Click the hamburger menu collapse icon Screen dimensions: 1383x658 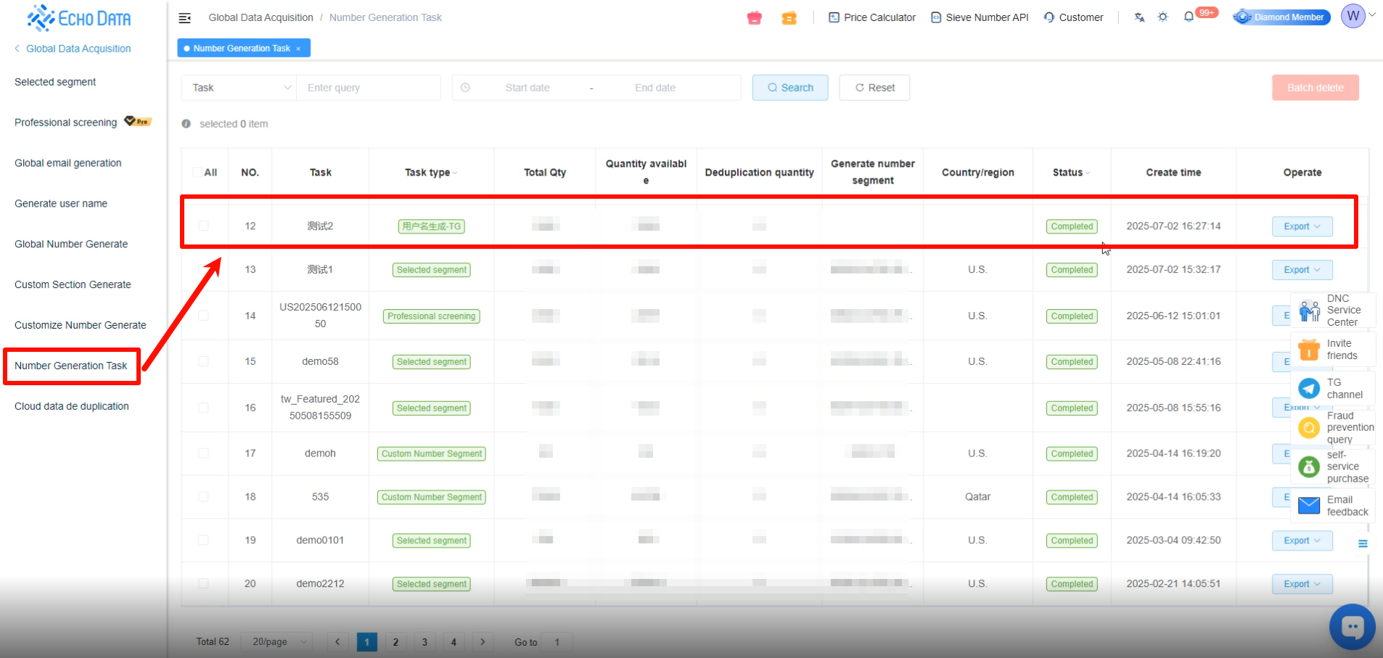pos(185,17)
